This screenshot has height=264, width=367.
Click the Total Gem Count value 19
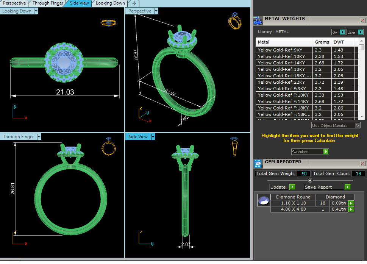pyautogui.click(x=358, y=173)
